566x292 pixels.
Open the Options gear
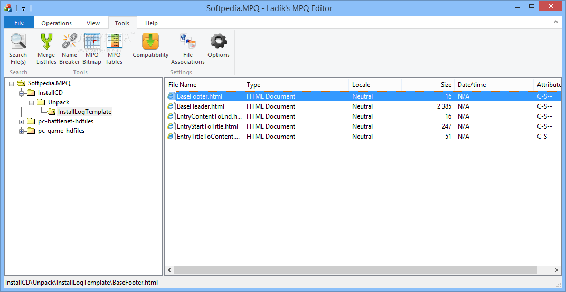[219, 45]
